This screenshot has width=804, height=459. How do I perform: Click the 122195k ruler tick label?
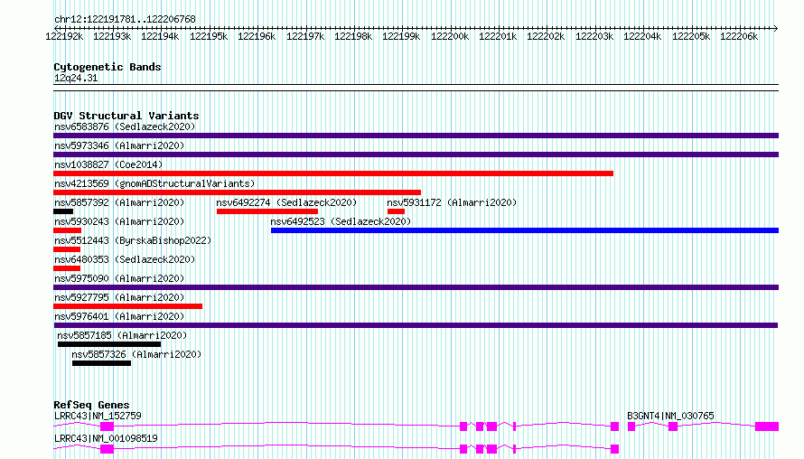(x=209, y=36)
